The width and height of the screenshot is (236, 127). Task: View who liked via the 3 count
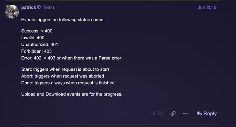coord(154,113)
